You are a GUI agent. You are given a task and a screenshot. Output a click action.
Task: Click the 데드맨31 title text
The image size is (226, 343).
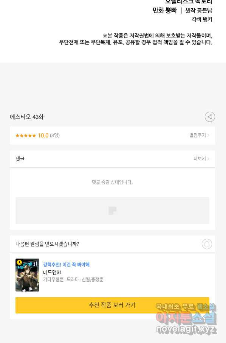click(53, 272)
